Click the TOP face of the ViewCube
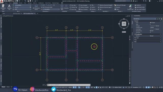 click(124, 24)
